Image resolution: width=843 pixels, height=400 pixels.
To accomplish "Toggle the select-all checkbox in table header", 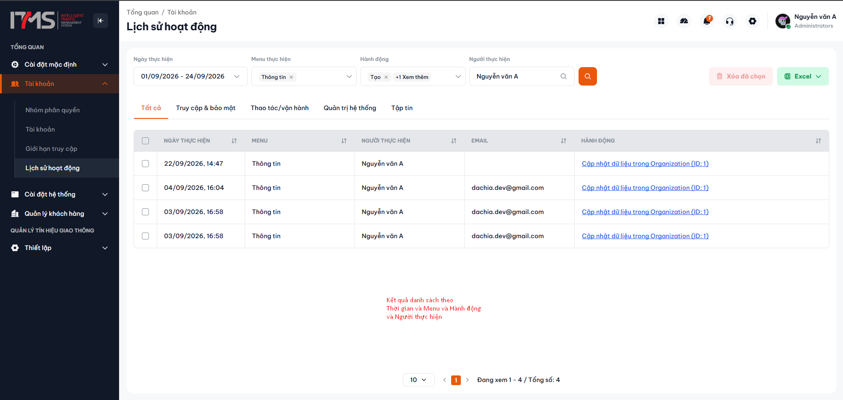I will [x=145, y=141].
